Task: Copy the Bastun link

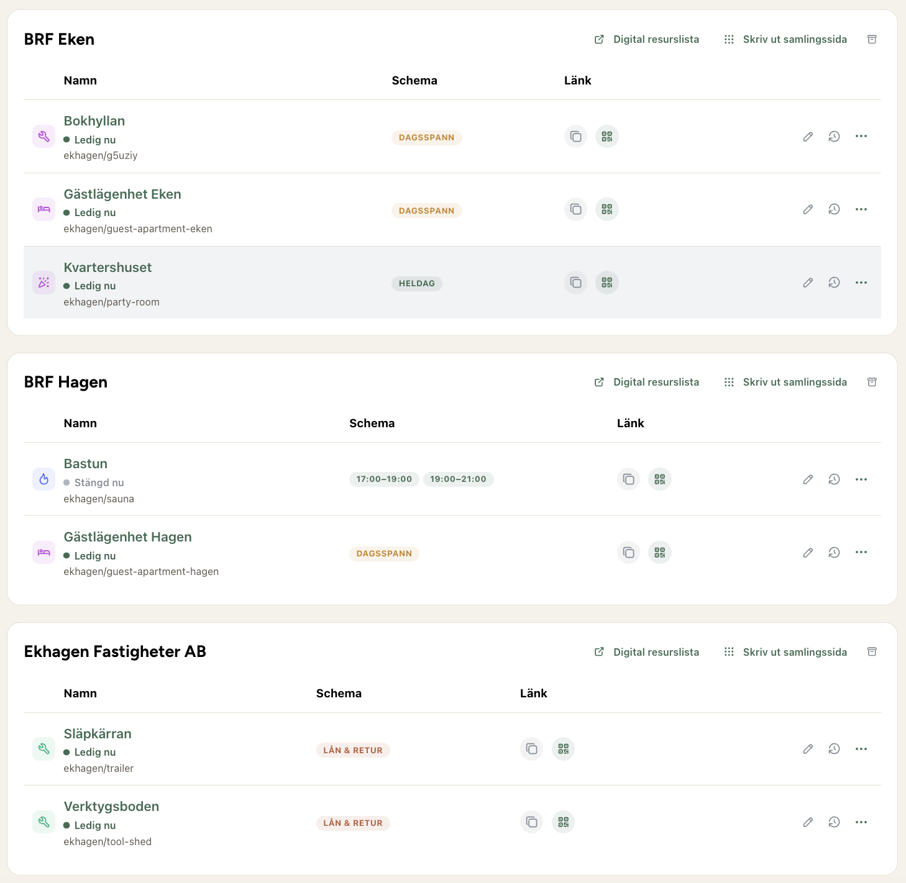Action: 629,479
